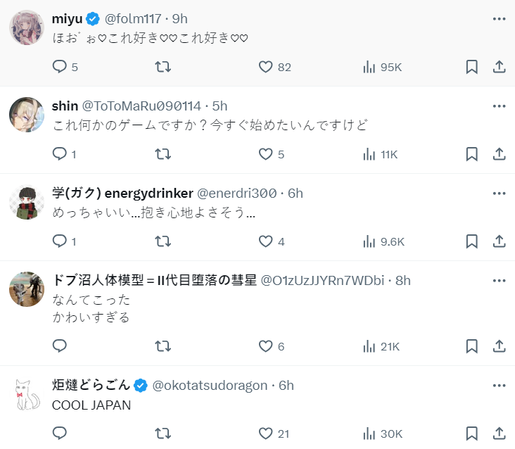View analytics for the 95K views post
The width and height of the screenshot is (515, 449).
pyautogui.click(x=368, y=67)
